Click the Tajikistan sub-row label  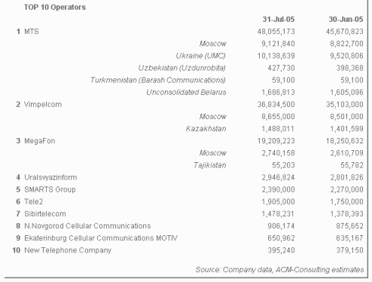(x=209, y=165)
